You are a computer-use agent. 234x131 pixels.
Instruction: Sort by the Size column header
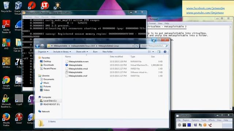(153, 57)
